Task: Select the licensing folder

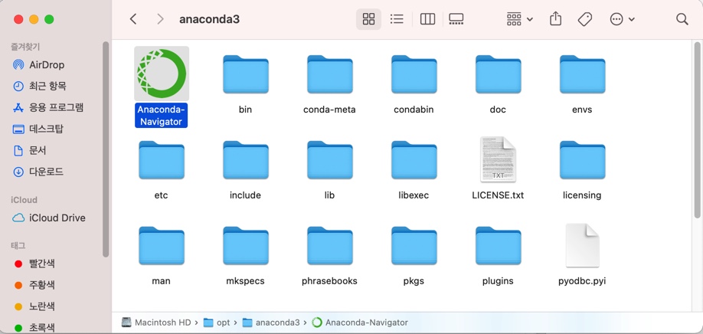Action: pos(583,160)
